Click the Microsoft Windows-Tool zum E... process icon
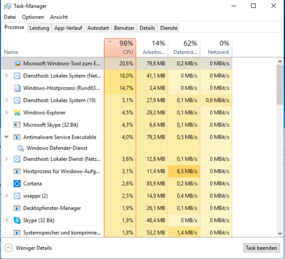The width and height of the screenshot is (285, 259). 17,64
